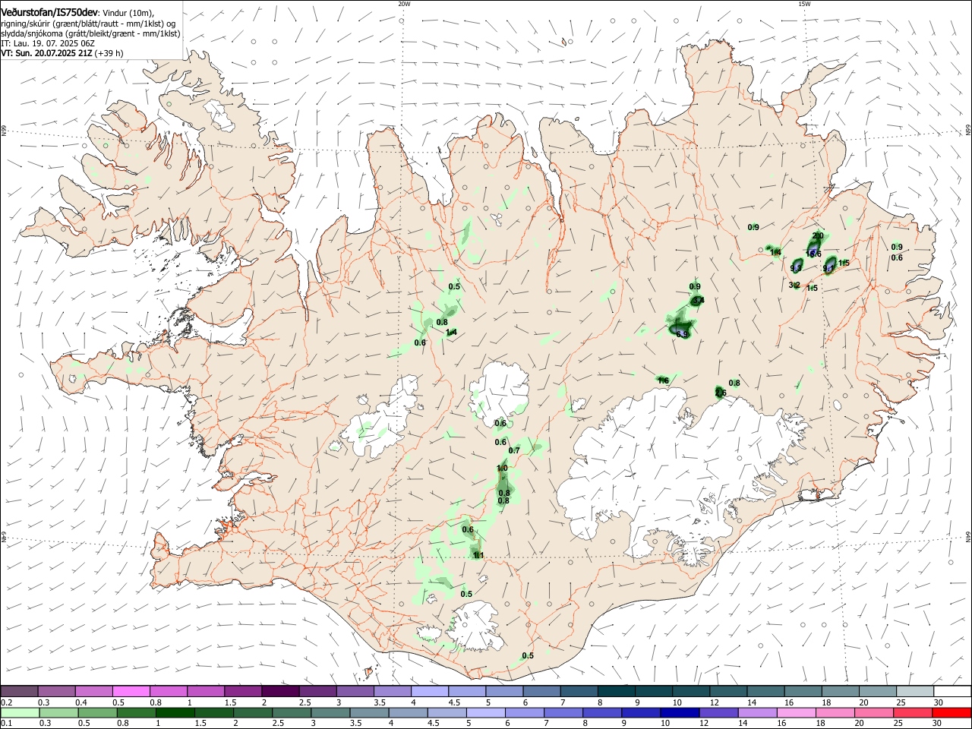Image resolution: width=972 pixels, height=729 pixels.
Task: Select the IT: Lau. 19. 07. 2025 06Z line
Action: pos(48,43)
